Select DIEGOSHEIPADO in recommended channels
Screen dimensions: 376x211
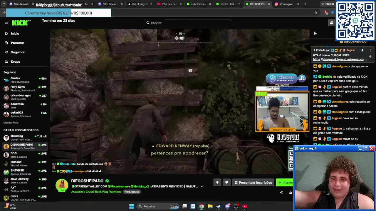tap(25, 146)
